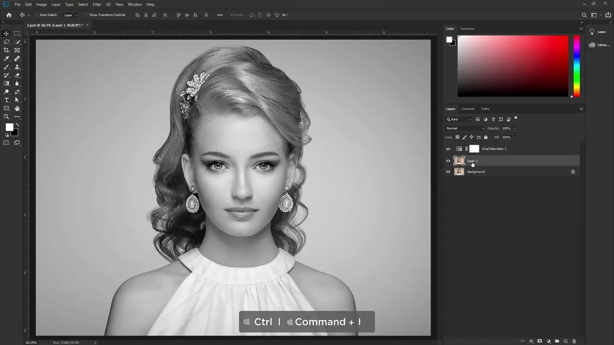Select the Path Selection tool
The height and width of the screenshot is (345, 614).
pos(17,100)
